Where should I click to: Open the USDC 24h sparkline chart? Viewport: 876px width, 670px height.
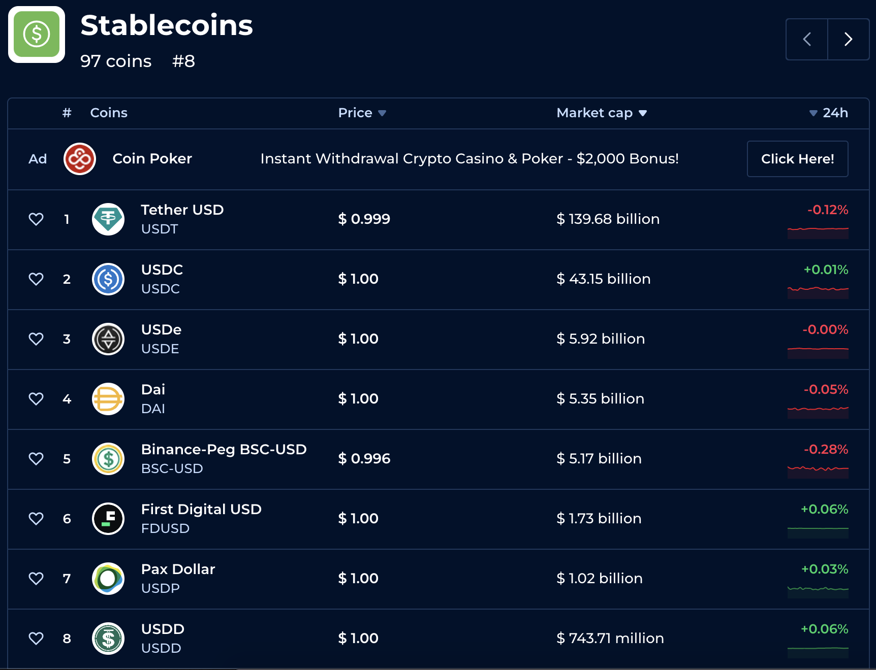(x=818, y=292)
